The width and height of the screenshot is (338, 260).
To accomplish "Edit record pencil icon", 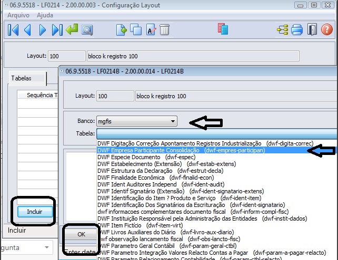I will [151, 30].
